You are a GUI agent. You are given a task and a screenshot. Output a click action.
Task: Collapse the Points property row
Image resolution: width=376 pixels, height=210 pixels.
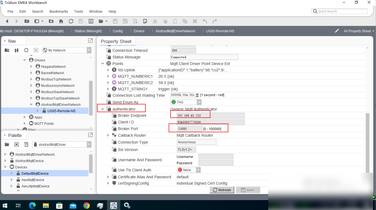[103, 64]
